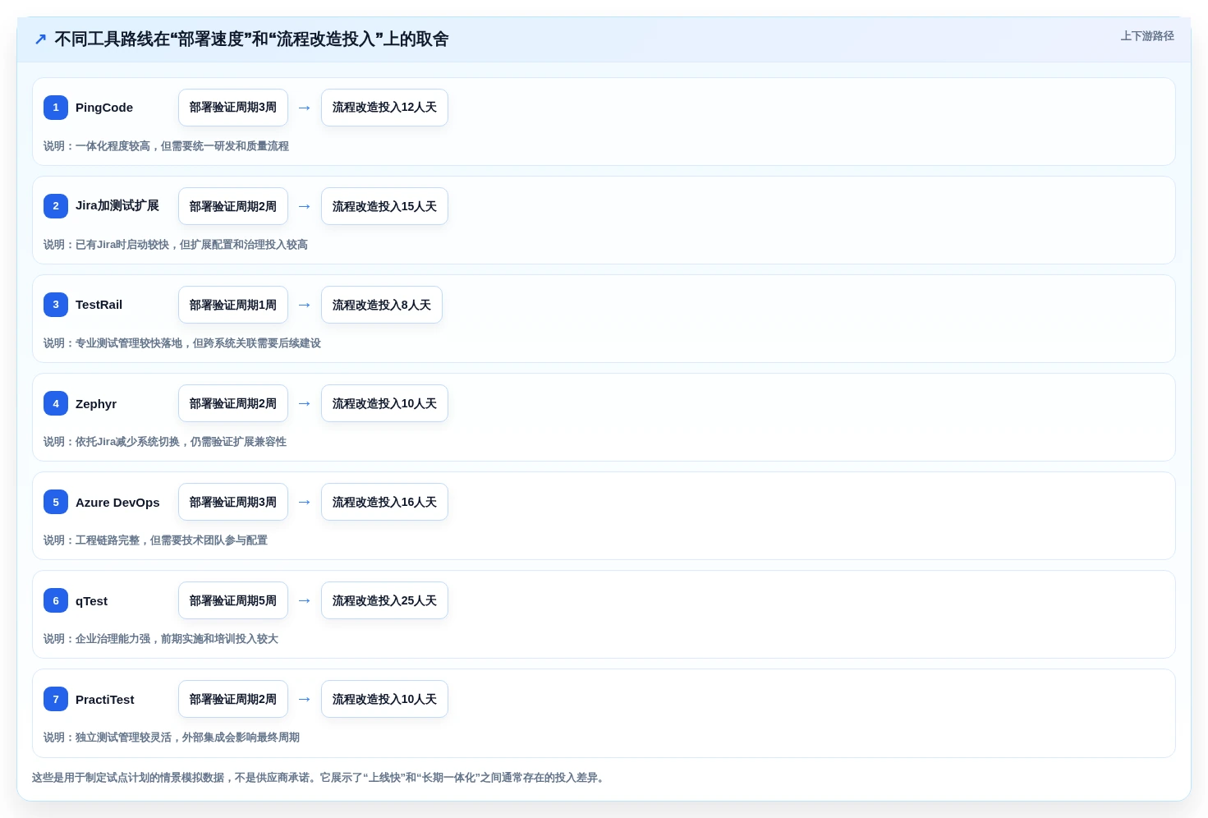Click the PractiTest tool name
Viewport: 1208px width, 818px height.
point(104,700)
